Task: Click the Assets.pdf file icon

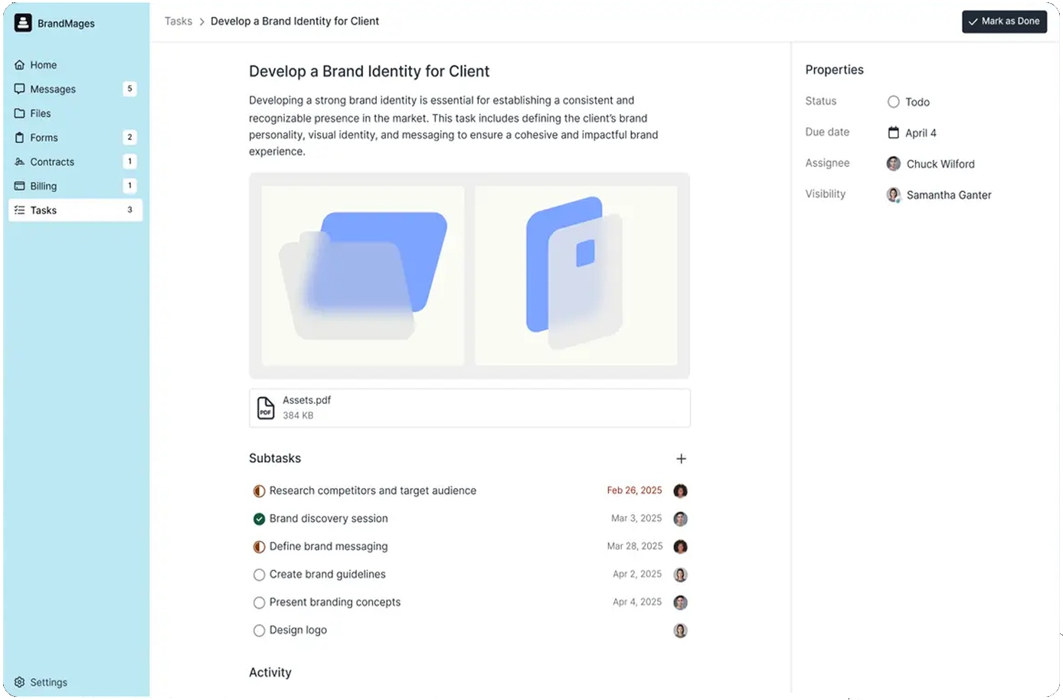Action: coord(266,408)
